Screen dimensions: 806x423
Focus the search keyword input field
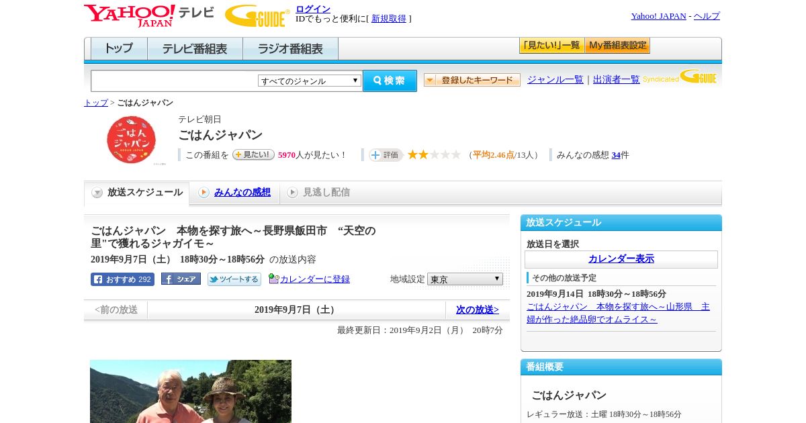(175, 81)
